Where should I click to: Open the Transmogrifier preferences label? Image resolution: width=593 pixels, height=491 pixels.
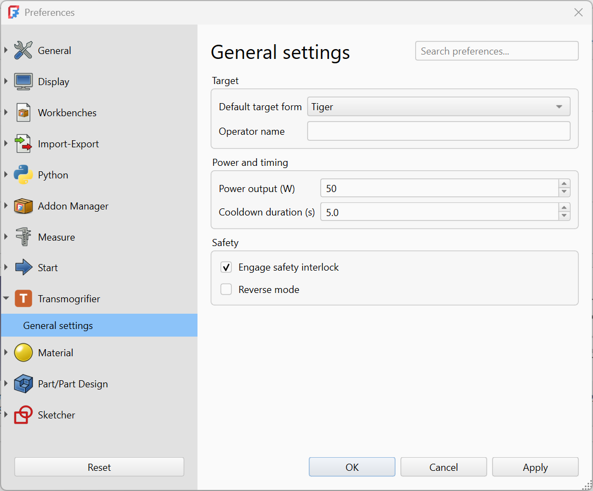tap(69, 299)
